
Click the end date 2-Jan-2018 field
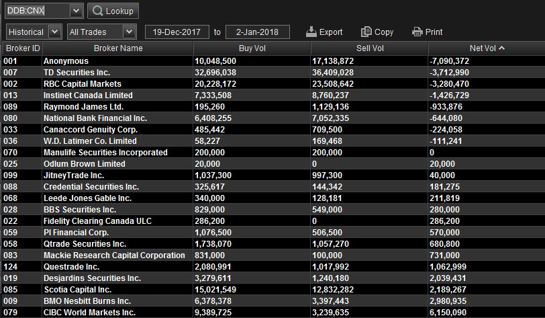[258, 32]
